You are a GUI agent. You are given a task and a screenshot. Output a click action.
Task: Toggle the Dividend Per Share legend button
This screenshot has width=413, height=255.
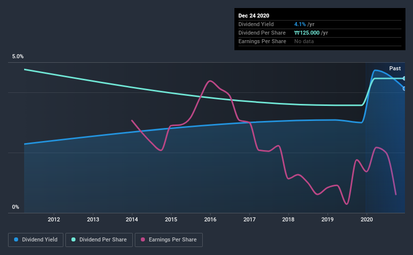click(x=99, y=240)
